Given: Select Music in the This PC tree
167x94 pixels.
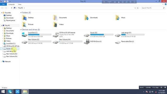Looking at the screenshot, I should click(x=8, y=36).
